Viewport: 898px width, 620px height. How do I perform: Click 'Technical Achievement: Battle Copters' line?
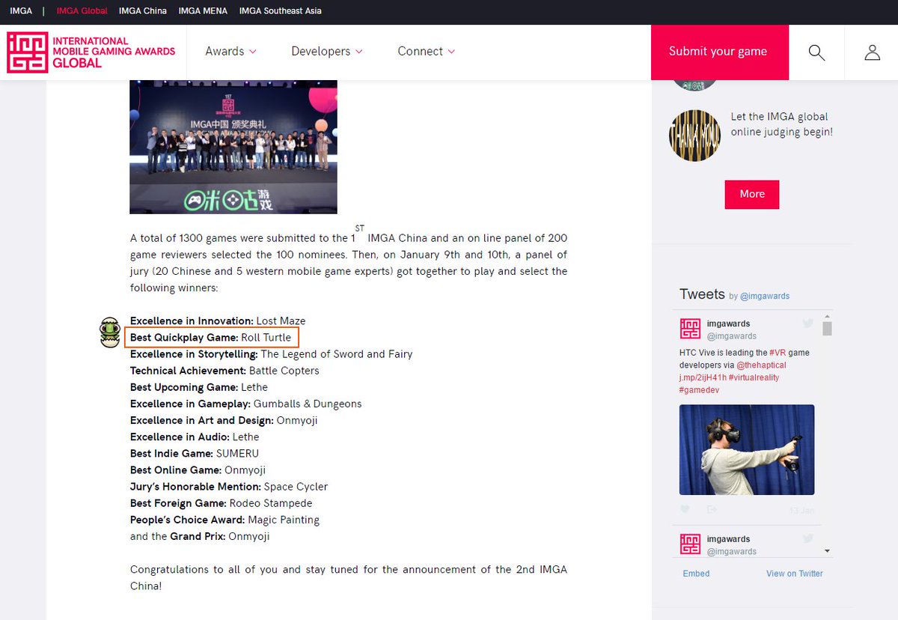tap(224, 371)
